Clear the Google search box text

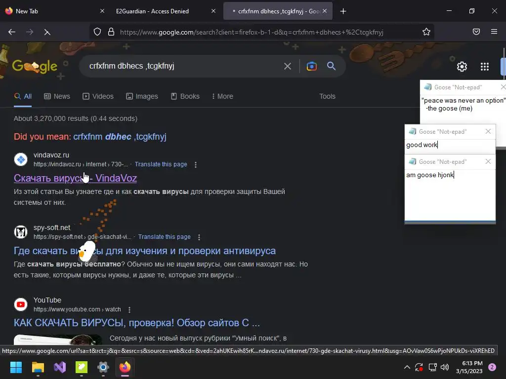287,67
